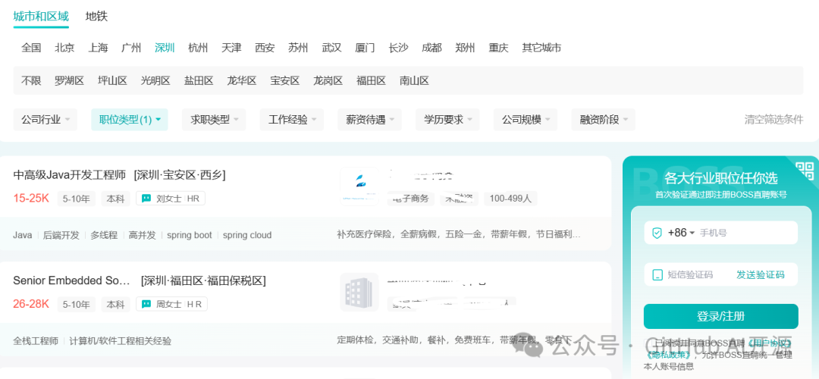This screenshot has width=819, height=379.
Task: Open company logo of Java job listing
Action: [359, 186]
